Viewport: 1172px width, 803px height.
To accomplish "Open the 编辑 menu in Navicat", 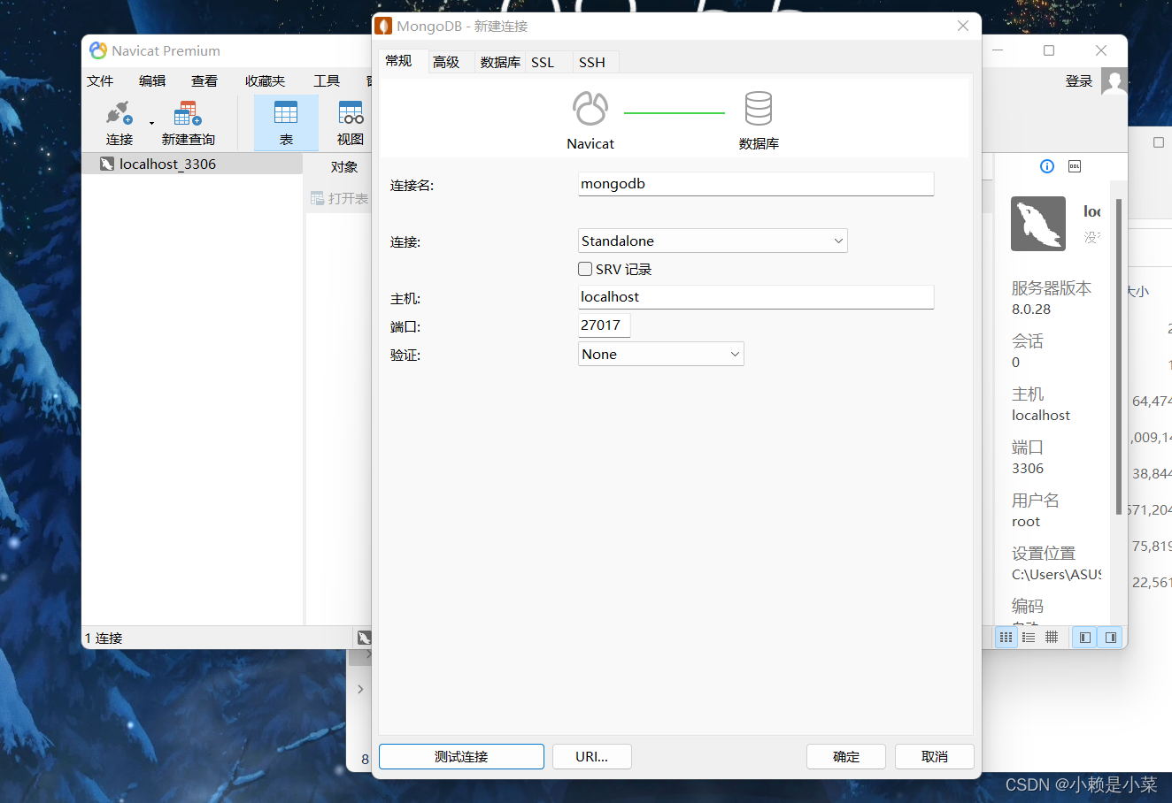I will coord(152,80).
